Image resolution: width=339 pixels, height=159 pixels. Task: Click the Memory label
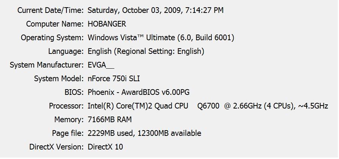point(69,120)
